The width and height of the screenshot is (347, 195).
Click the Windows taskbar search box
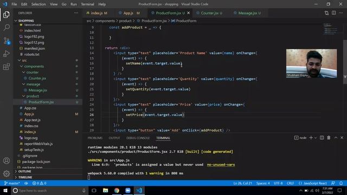tap(49, 190)
